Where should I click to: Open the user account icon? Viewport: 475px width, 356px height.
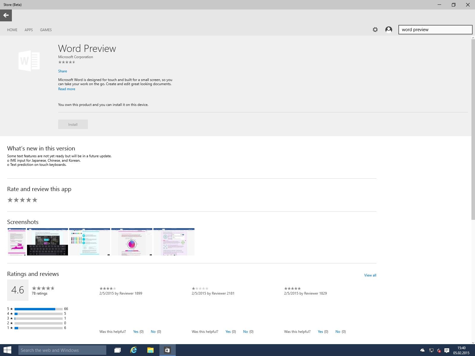tap(389, 30)
